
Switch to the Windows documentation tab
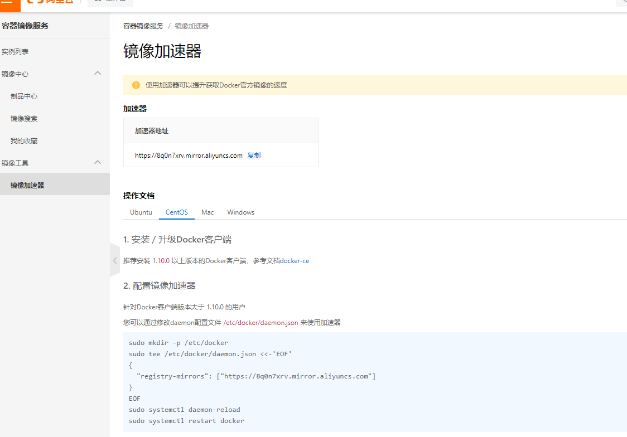[240, 212]
